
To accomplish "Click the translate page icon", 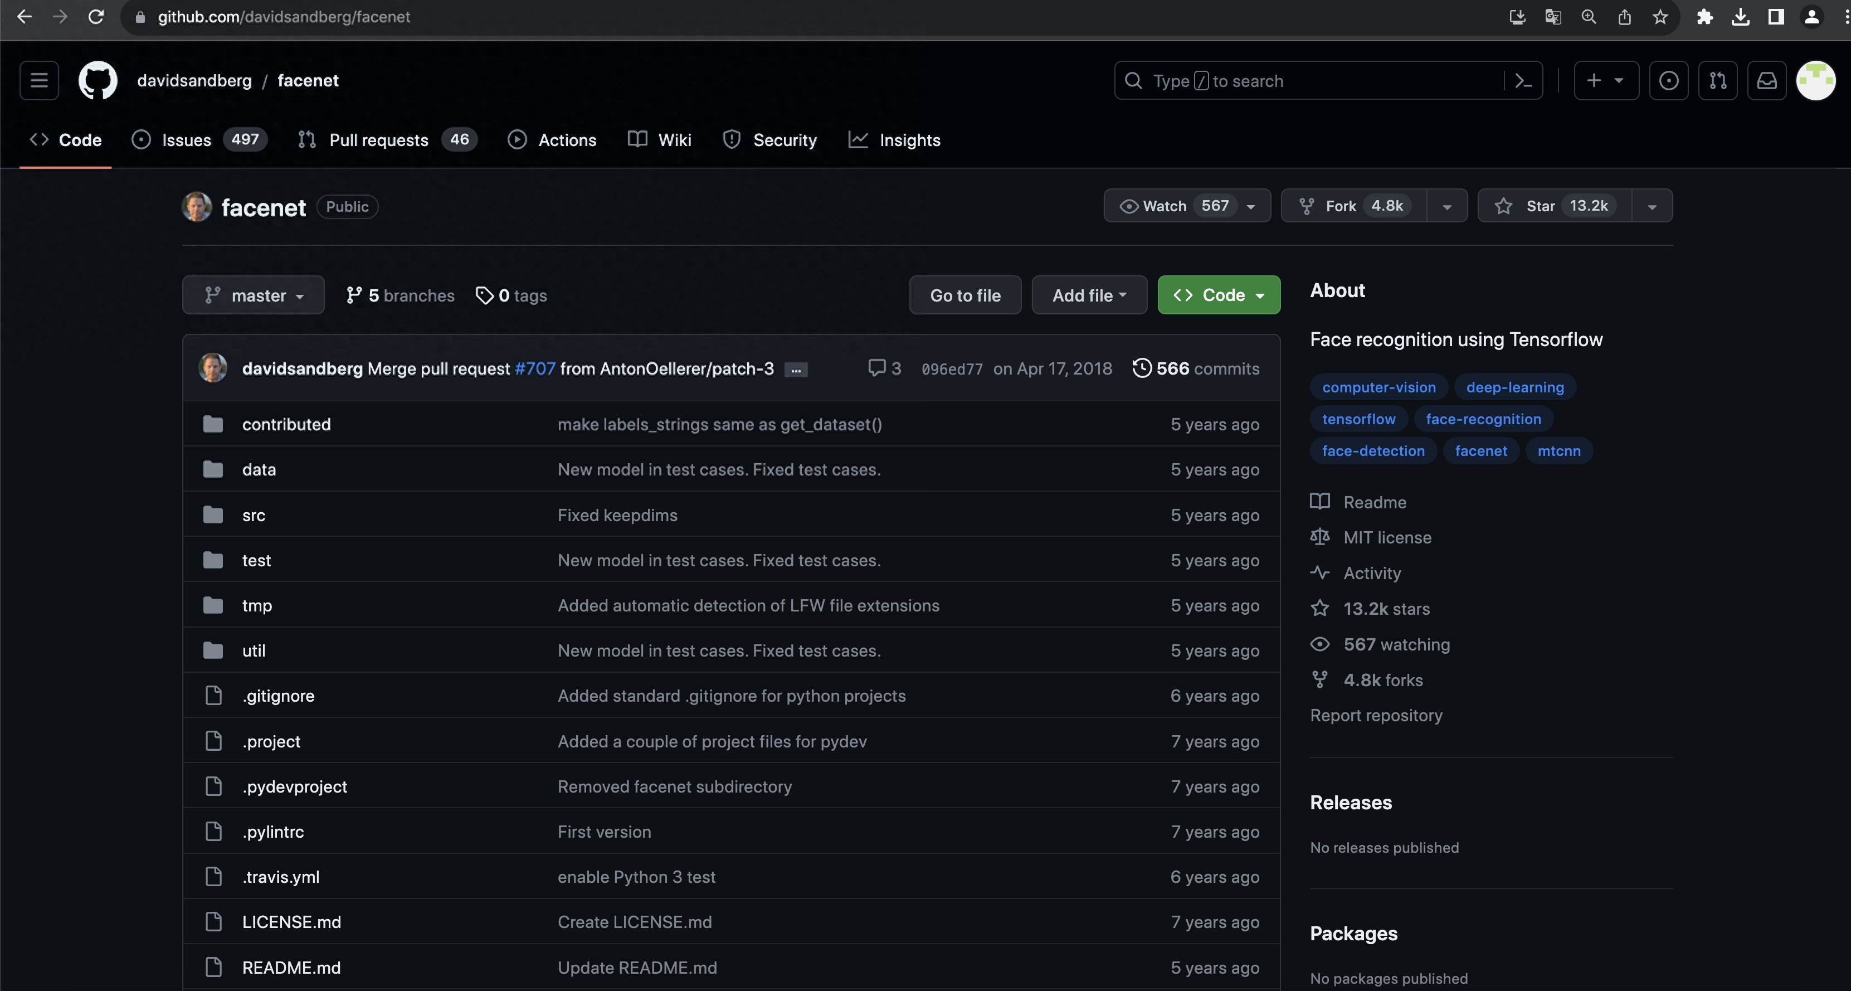I will point(1553,17).
